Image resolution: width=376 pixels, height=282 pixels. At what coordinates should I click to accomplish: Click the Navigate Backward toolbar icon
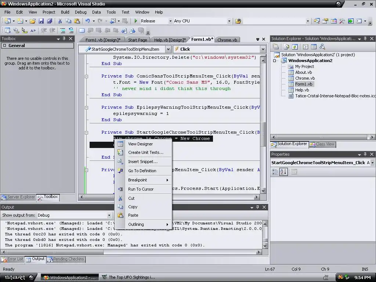(113, 21)
